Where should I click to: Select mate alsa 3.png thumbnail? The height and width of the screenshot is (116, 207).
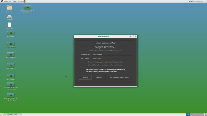[11, 54]
